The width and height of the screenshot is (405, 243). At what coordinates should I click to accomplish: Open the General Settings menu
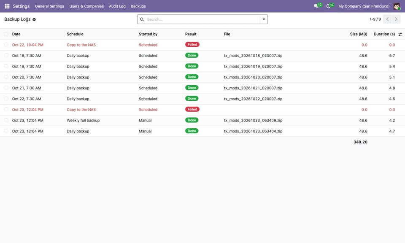point(50,6)
